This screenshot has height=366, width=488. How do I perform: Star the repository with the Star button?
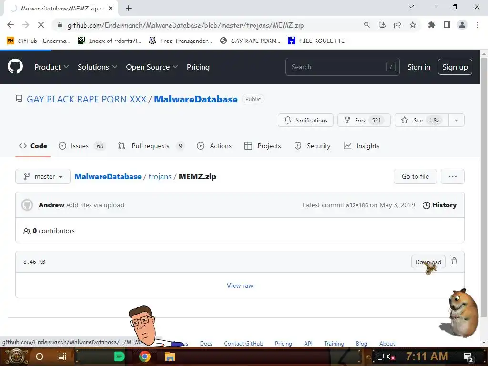422,120
